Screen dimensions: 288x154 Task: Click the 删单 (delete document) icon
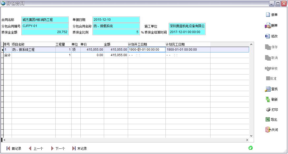pos(268,26)
